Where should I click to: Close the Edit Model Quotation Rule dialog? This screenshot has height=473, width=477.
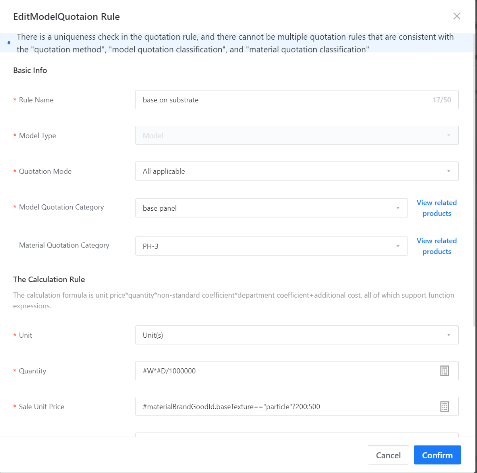(457, 16)
